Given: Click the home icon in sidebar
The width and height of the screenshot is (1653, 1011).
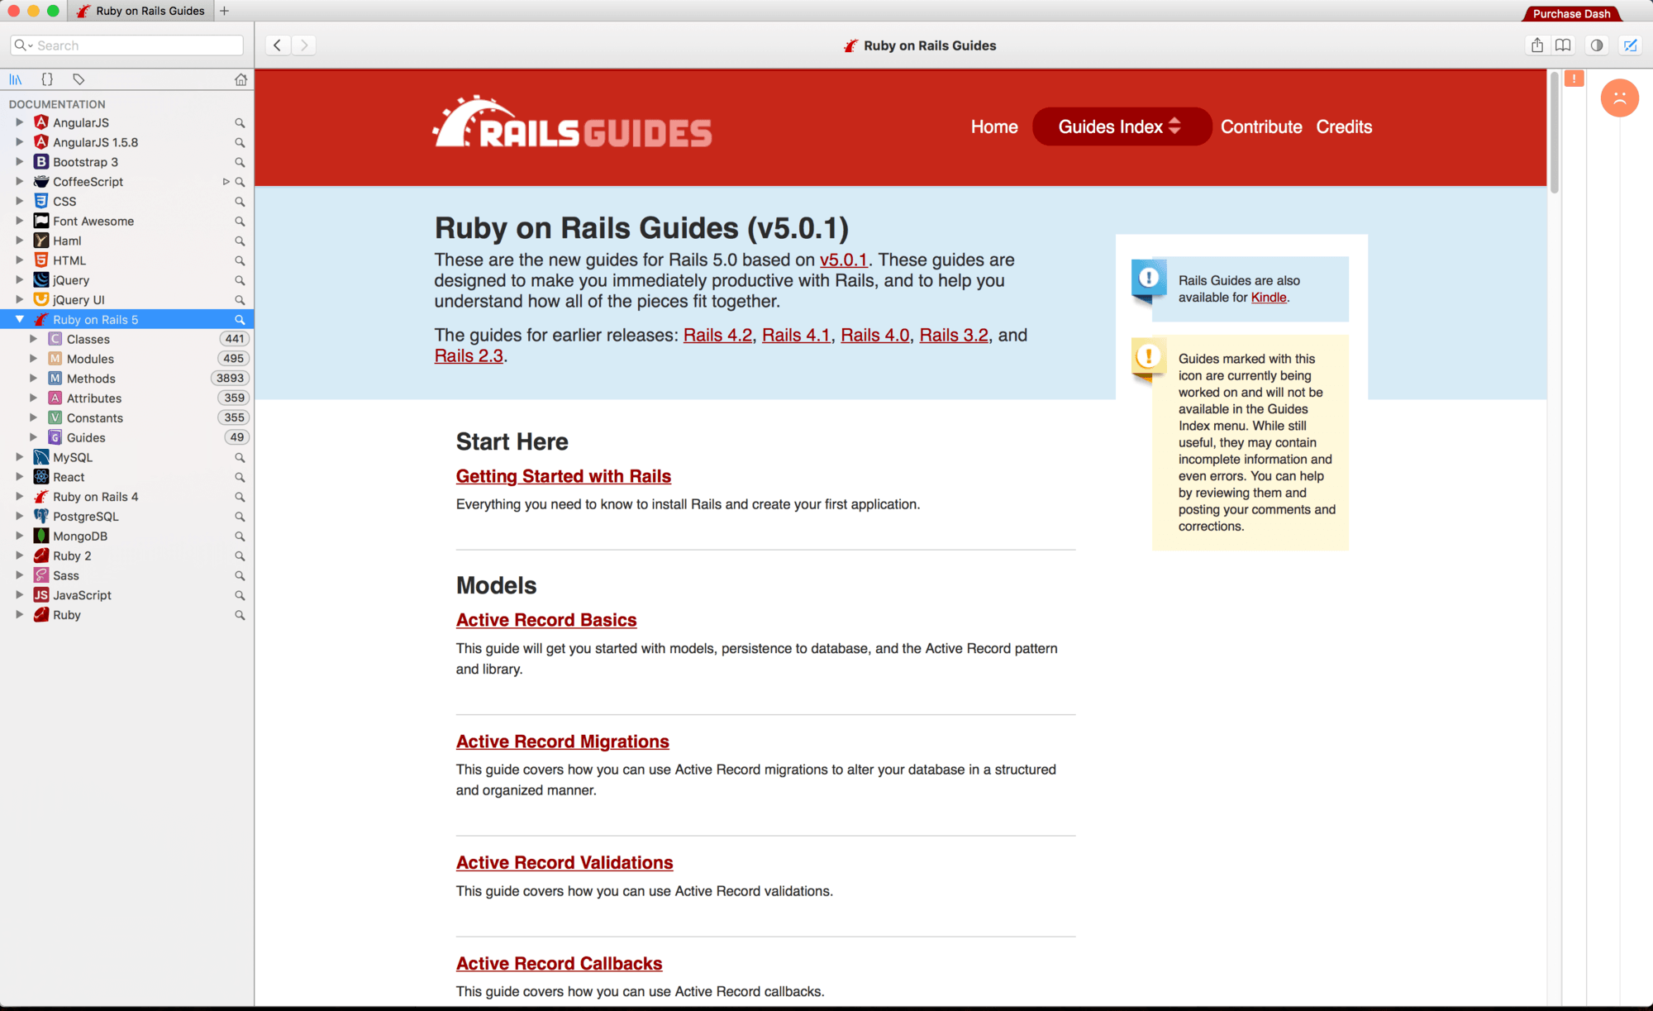Looking at the screenshot, I should (241, 79).
